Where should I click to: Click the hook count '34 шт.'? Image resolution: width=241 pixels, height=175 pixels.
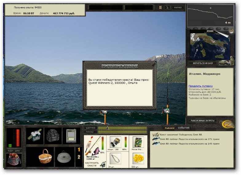(x=111, y=167)
